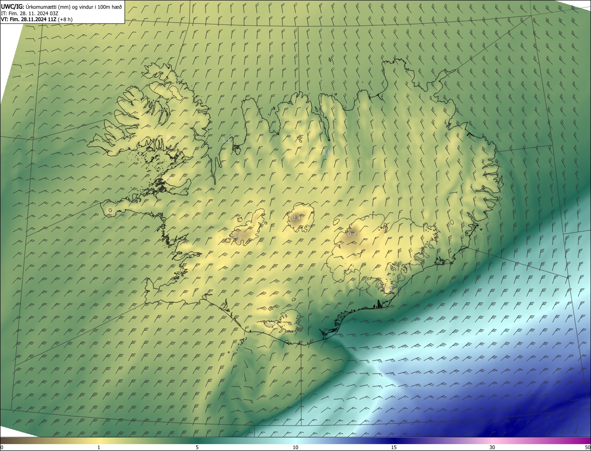Click the 0.4 value inside the round central ice cap

click(296, 217)
